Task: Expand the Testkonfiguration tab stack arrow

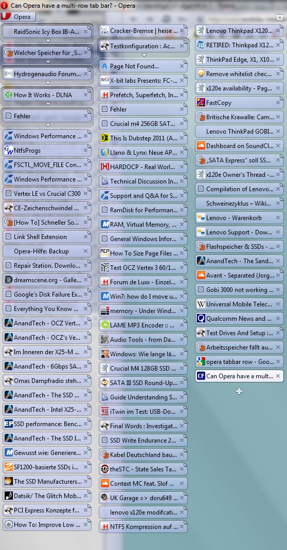Action: [144, 55]
